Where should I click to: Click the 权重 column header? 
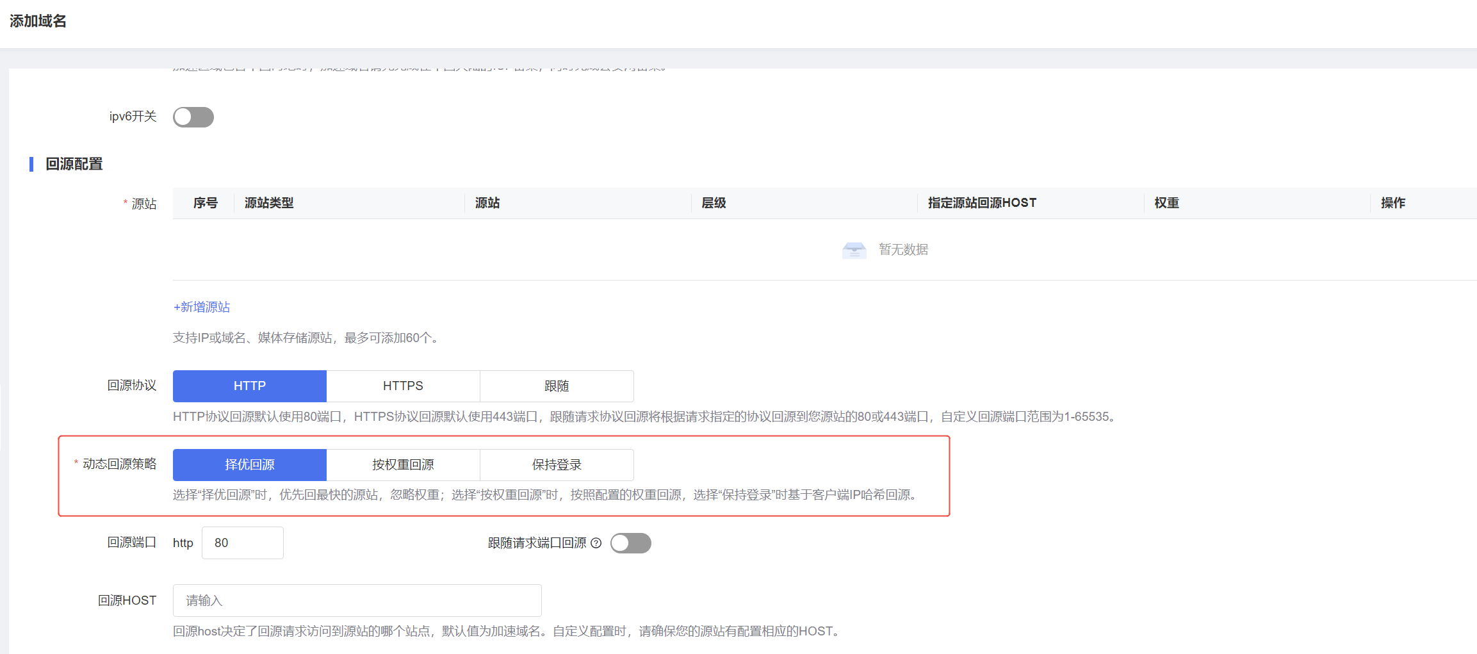(1167, 203)
